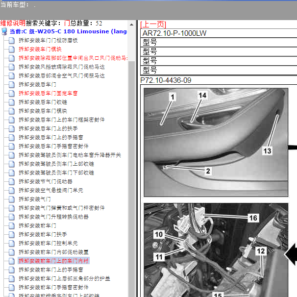The height and width of the screenshot is (297, 297).
Task: Open 拆卸安装除霜脚部位置中间出风口风门促动马达 entry
Action: 73,58
